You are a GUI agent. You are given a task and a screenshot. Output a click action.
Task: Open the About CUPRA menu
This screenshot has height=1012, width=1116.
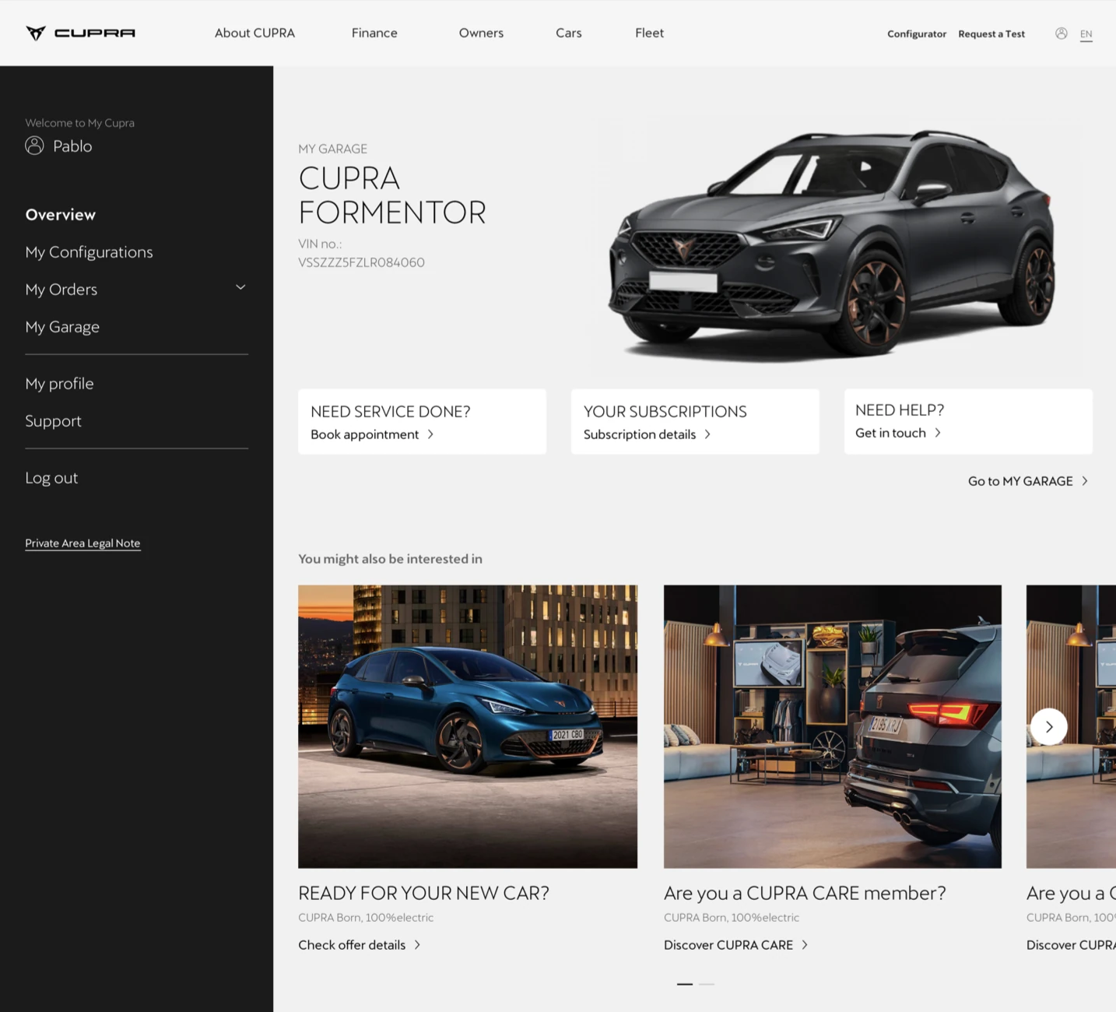[x=254, y=33]
